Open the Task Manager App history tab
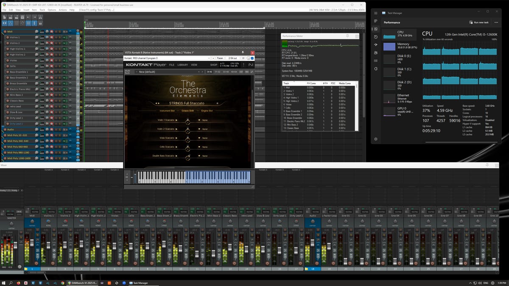 (x=376, y=37)
